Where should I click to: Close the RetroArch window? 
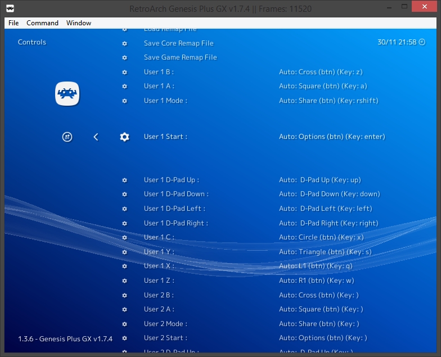click(424, 6)
